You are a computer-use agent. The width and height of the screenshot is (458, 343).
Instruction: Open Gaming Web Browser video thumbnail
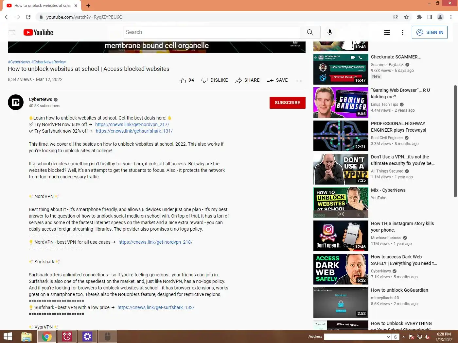[x=341, y=103]
